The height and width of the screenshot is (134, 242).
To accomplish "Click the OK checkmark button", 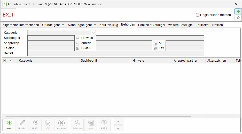I will pos(48,125).
